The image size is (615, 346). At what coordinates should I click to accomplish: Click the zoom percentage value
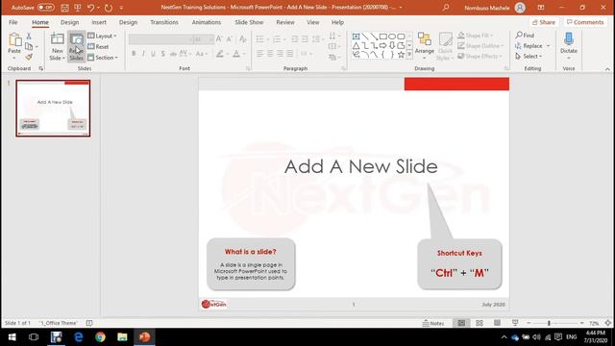594,323
